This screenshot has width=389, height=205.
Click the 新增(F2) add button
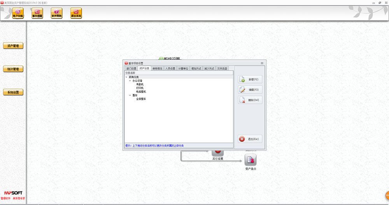250,79
